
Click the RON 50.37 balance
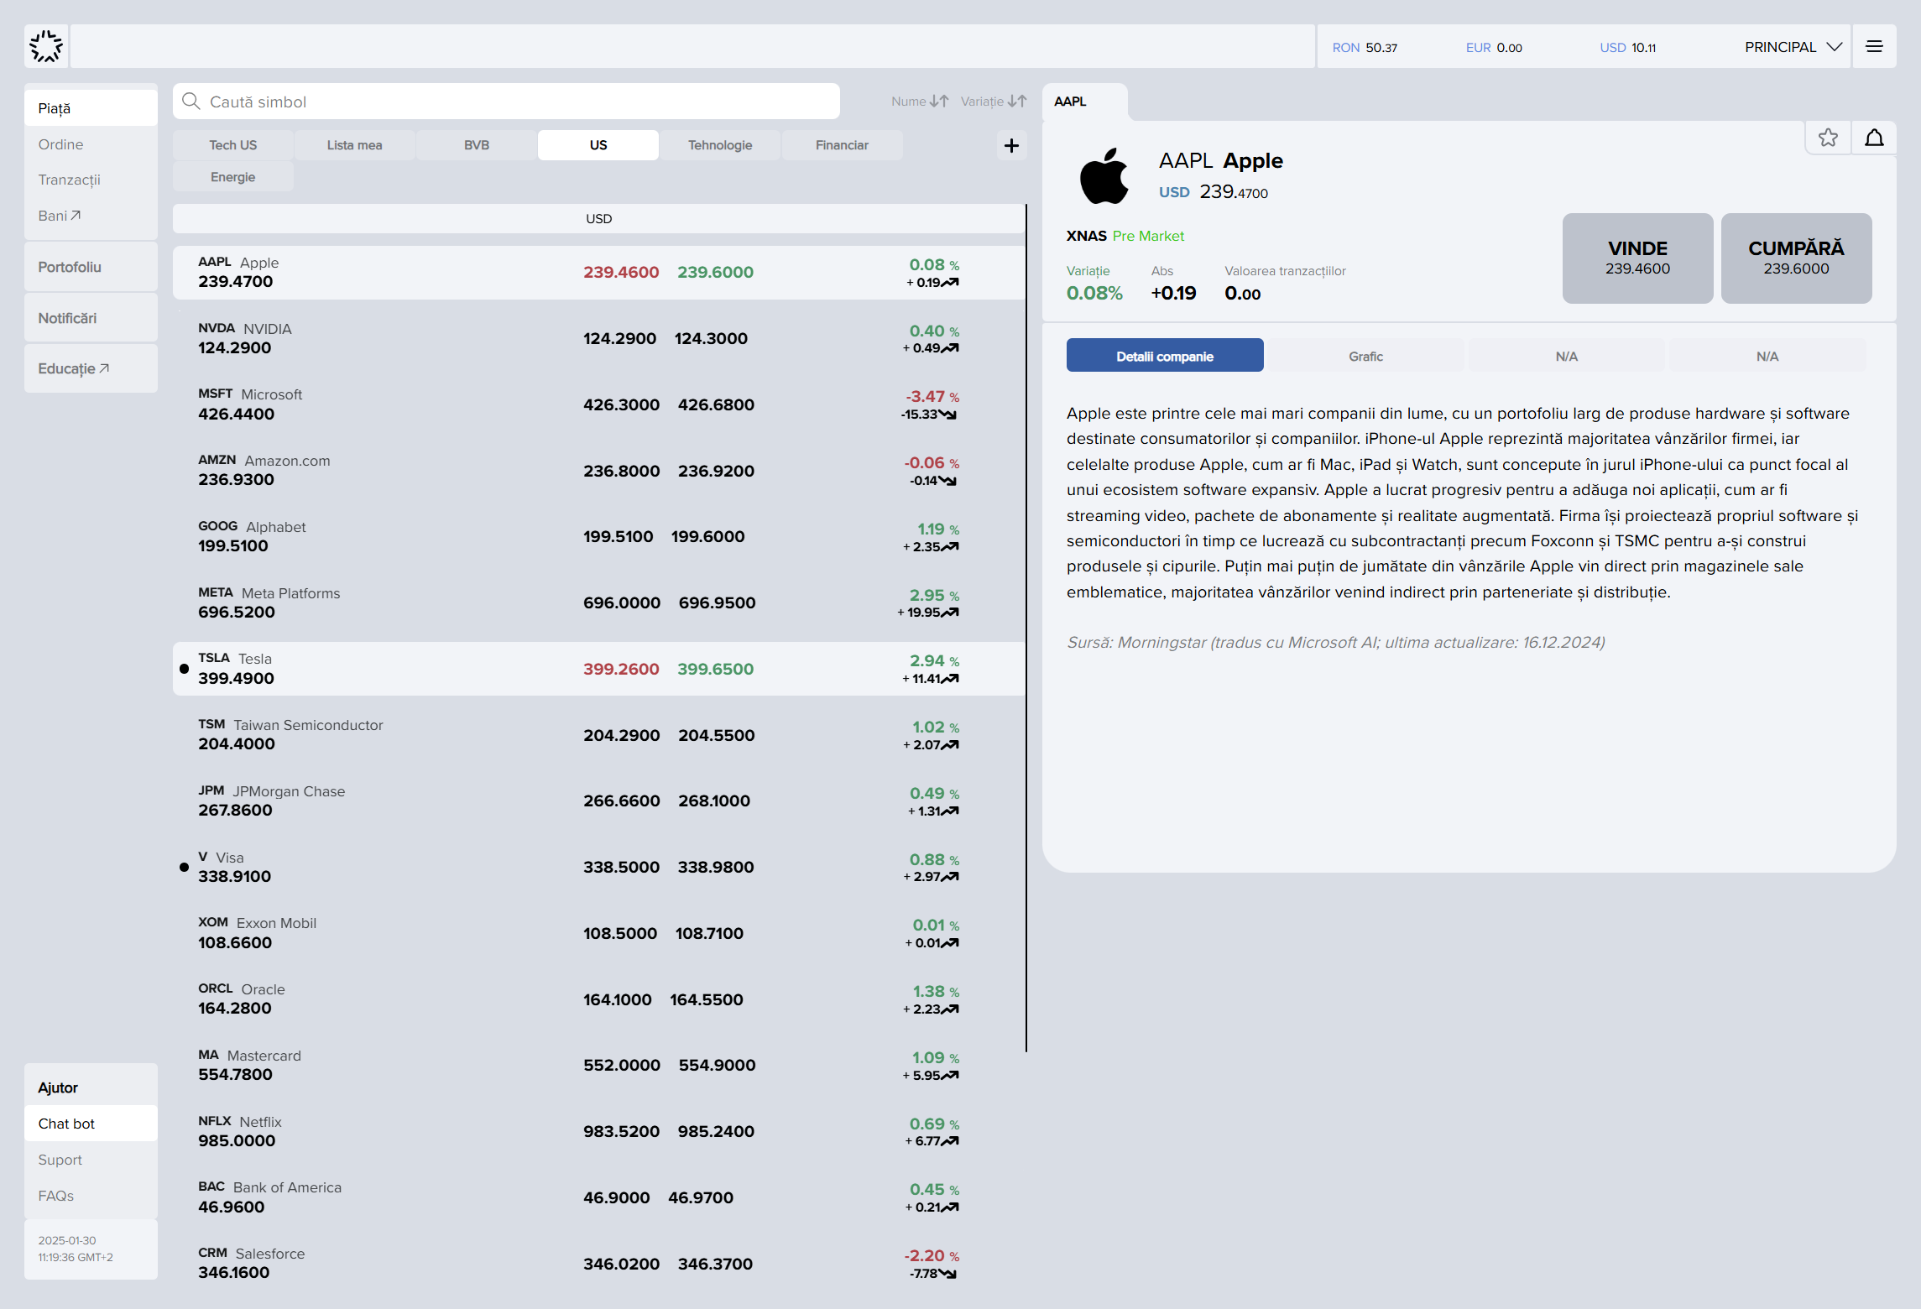(1365, 48)
